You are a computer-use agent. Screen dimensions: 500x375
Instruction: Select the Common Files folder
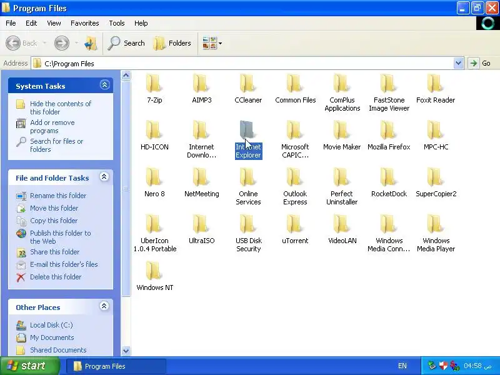(x=295, y=88)
